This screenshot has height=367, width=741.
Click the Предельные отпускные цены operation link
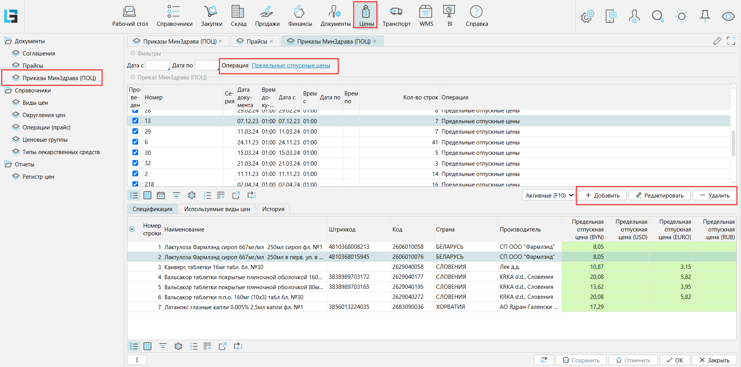coord(291,65)
